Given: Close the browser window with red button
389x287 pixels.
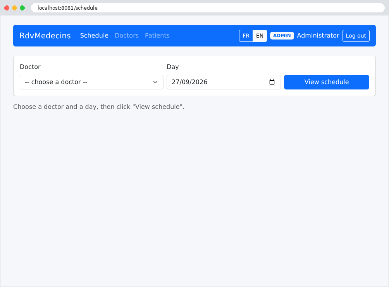Looking at the screenshot, I should click(x=7, y=8).
